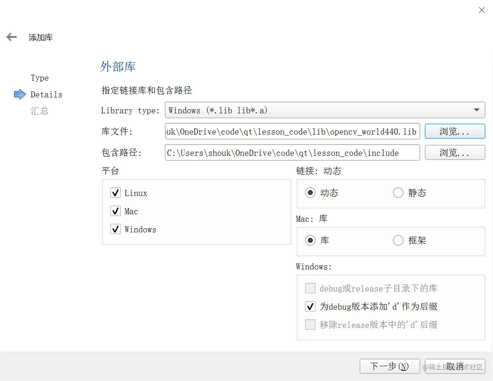Click the 包含路径 input field
Screen dimensions: 493x381
point(292,153)
